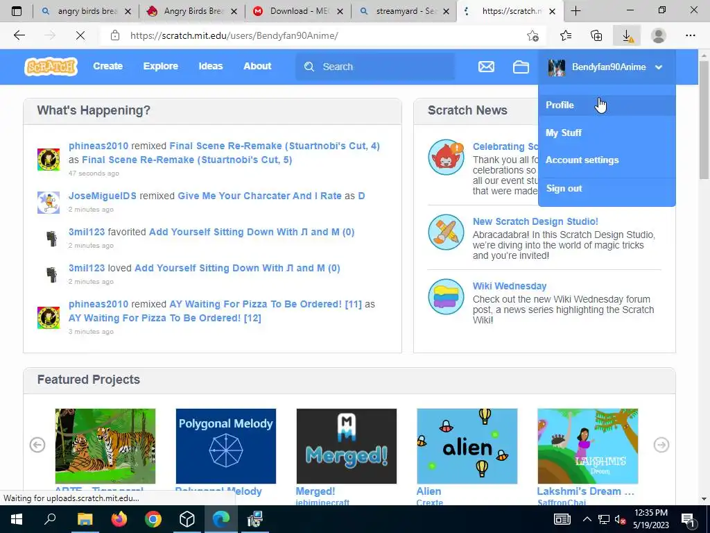Screen dimensions: 710x533
Task: Add this page to favorites icon
Action: [533, 36]
